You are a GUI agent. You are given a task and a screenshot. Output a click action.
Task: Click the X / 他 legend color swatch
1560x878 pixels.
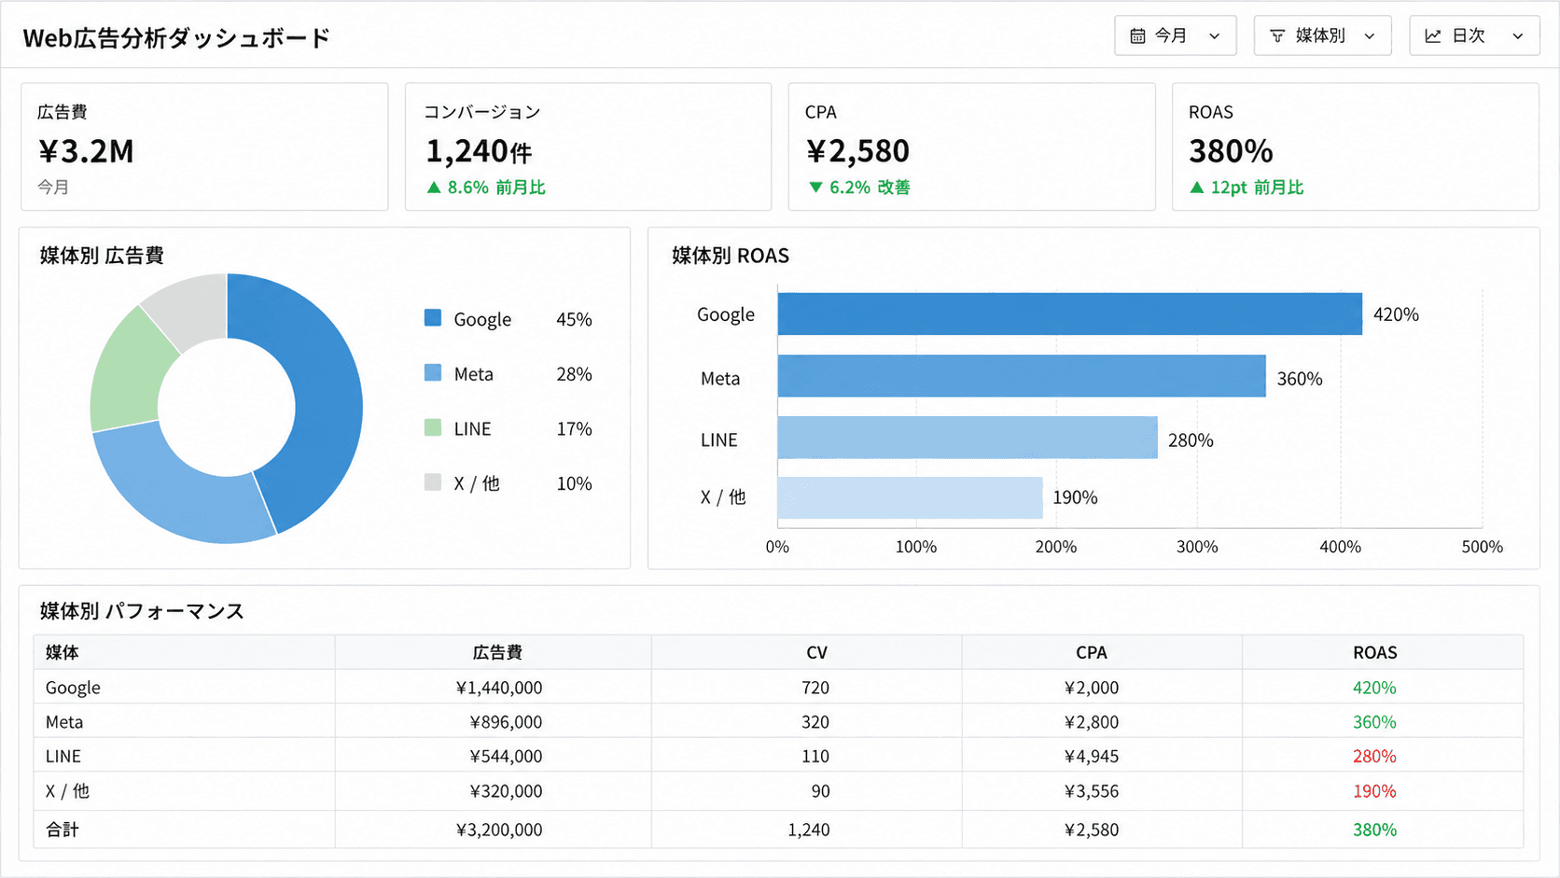pos(433,482)
